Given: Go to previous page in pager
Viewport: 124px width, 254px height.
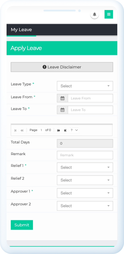Looking at the screenshot, I should point(22,130).
